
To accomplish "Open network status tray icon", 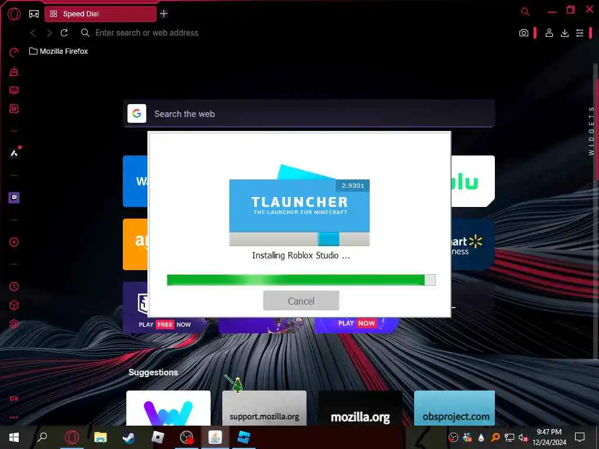I will tap(510, 437).
